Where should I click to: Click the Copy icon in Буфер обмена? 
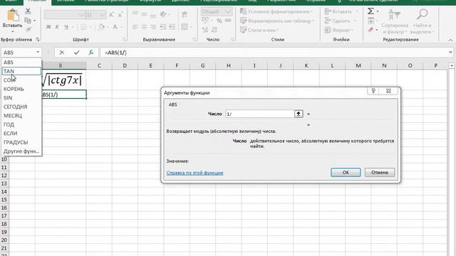point(28,21)
